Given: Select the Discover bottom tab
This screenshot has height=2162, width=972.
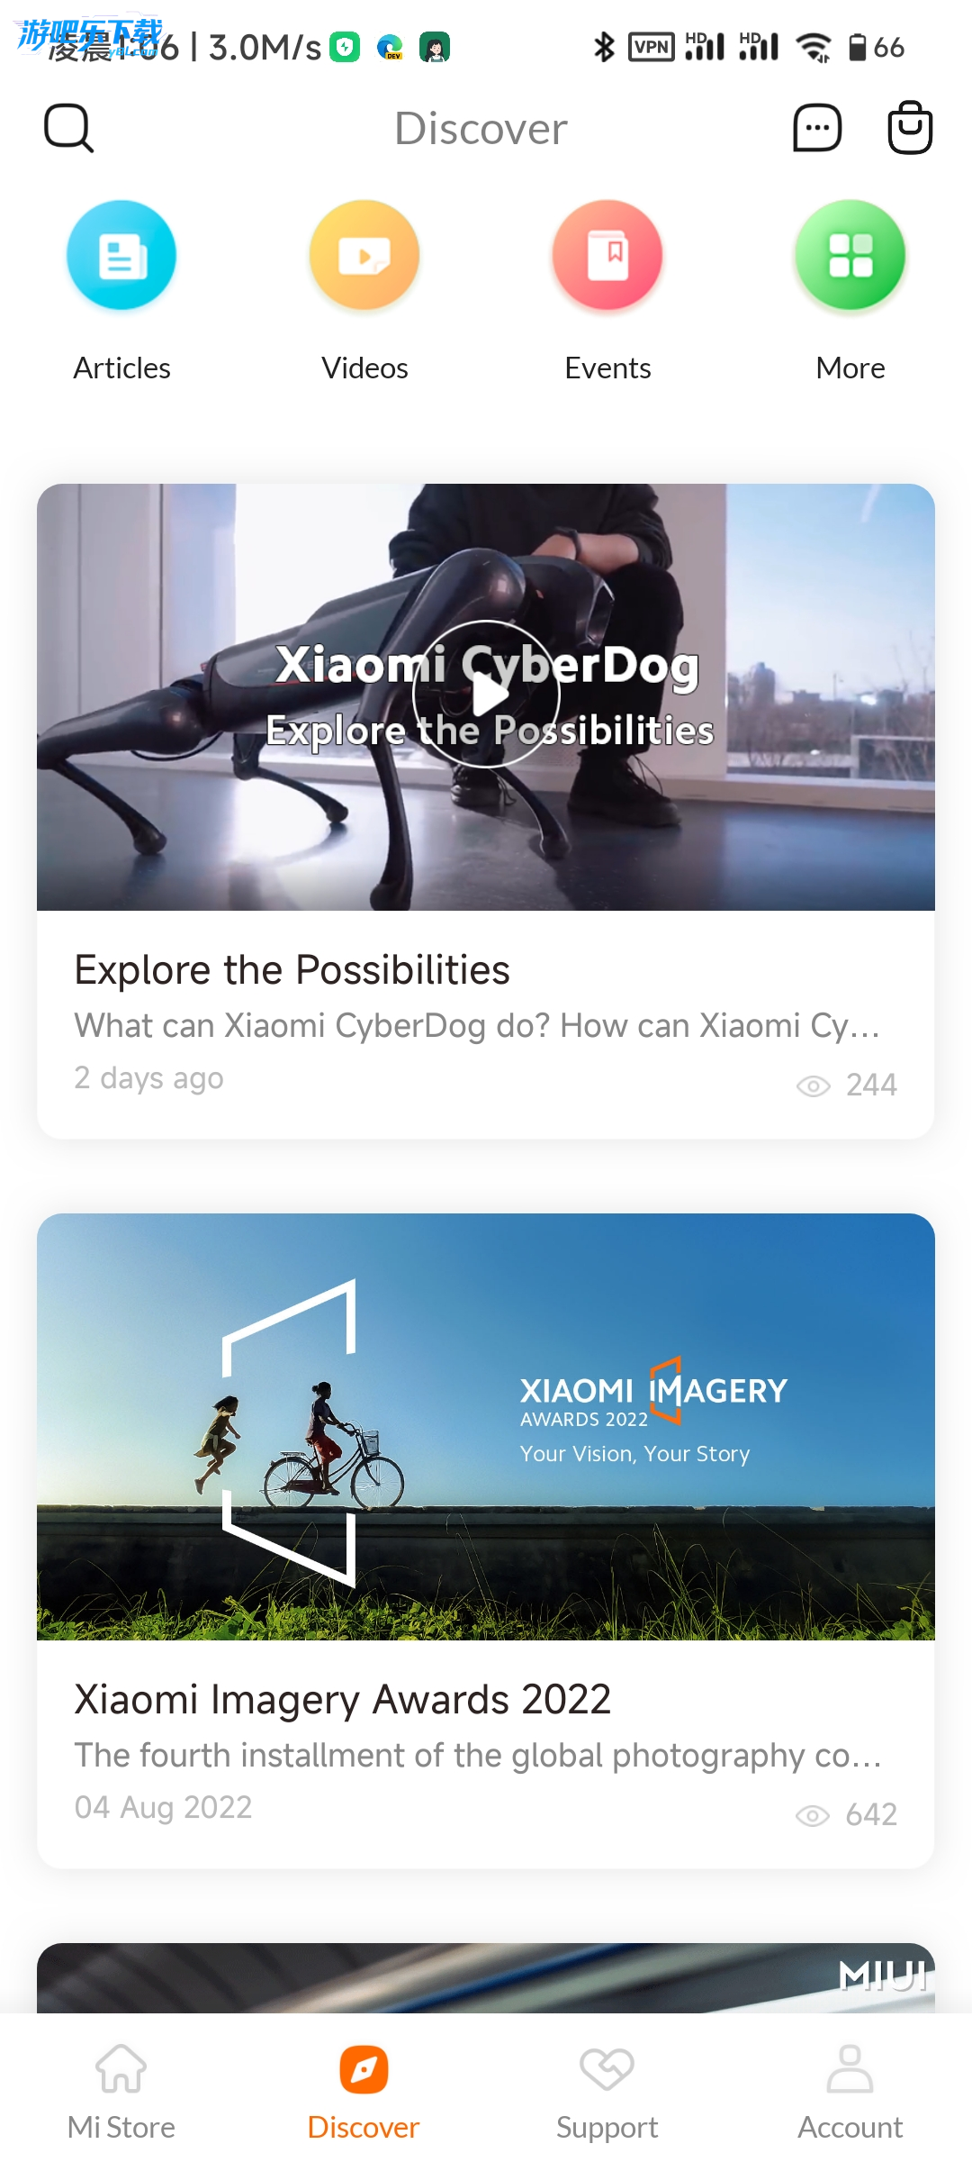Looking at the screenshot, I should 364,2092.
